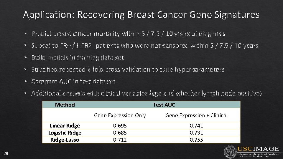Select the 'Gene Expression + Clinical' column heading

196,115
